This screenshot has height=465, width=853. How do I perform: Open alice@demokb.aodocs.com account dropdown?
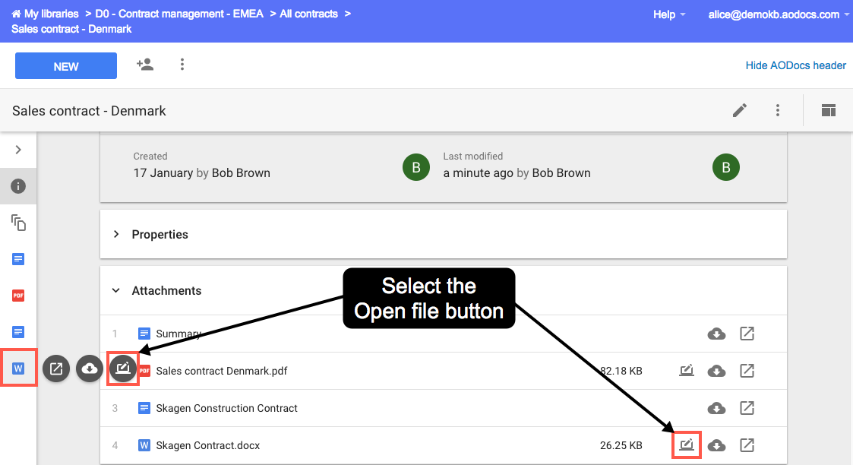tap(779, 14)
